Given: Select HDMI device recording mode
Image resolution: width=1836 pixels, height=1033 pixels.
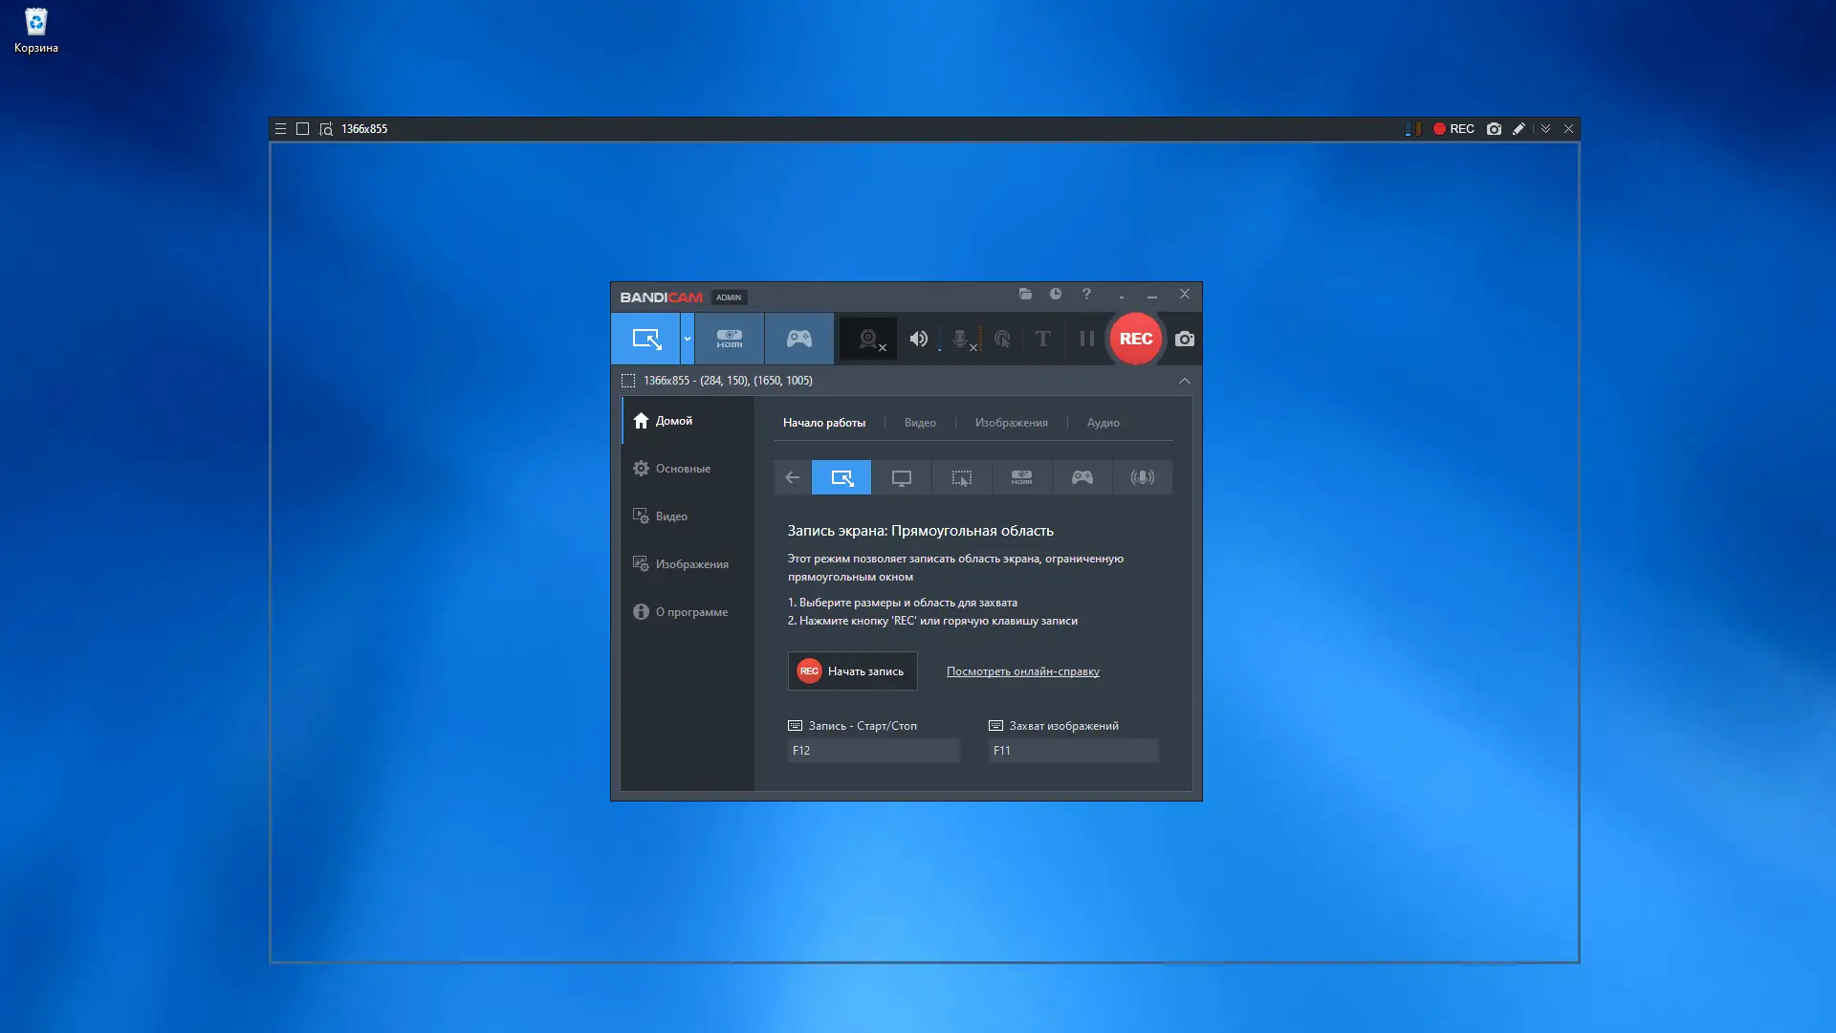Looking at the screenshot, I should [x=729, y=339].
